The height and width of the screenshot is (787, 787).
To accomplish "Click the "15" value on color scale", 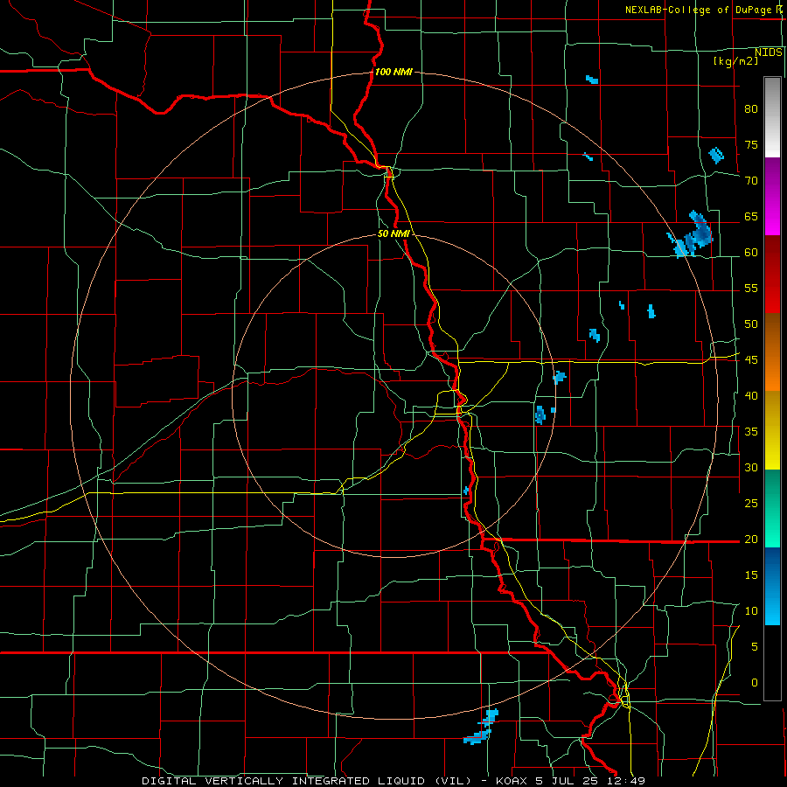I will click(x=751, y=575).
